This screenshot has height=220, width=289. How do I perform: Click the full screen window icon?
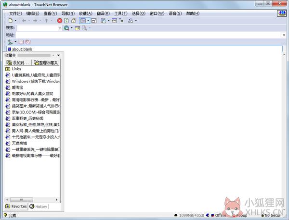pyautogui.click(x=94, y=21)
